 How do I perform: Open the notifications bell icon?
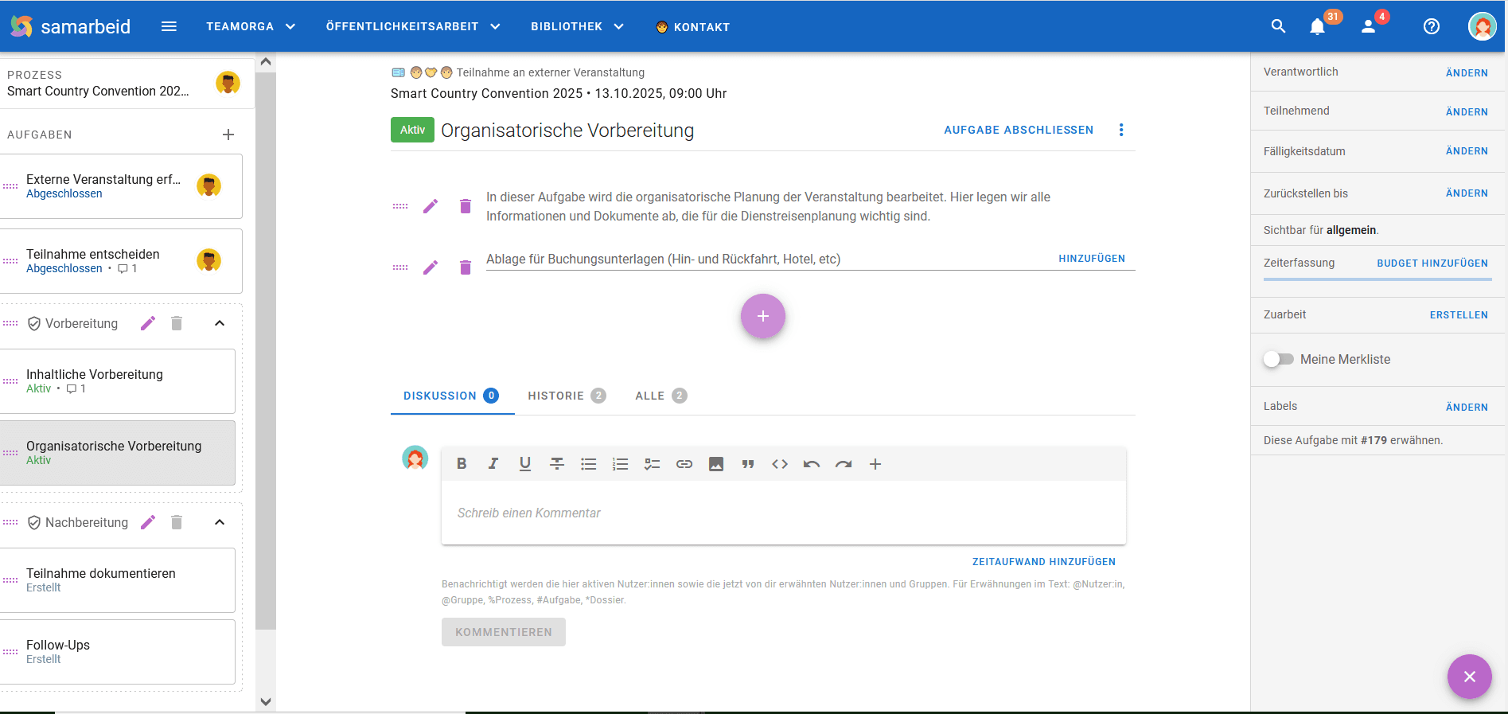pyautogui.click(x=1317, y=27)
